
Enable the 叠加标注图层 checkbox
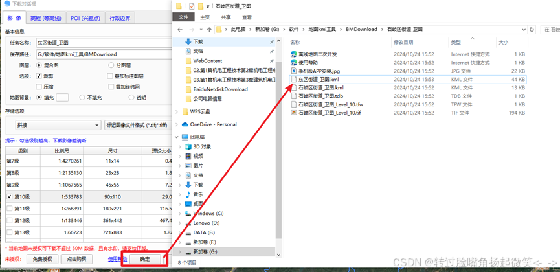tap(110, 76)
